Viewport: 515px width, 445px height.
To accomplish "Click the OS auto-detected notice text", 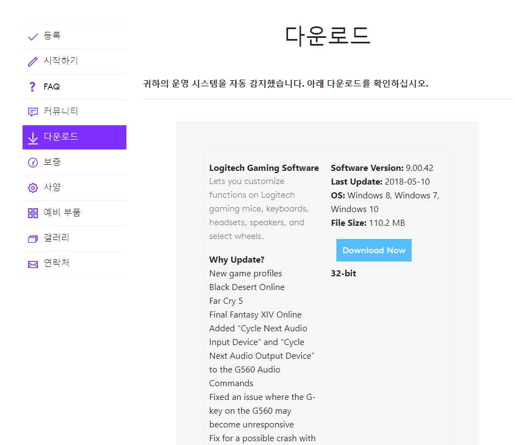I will tap(285, 84).
